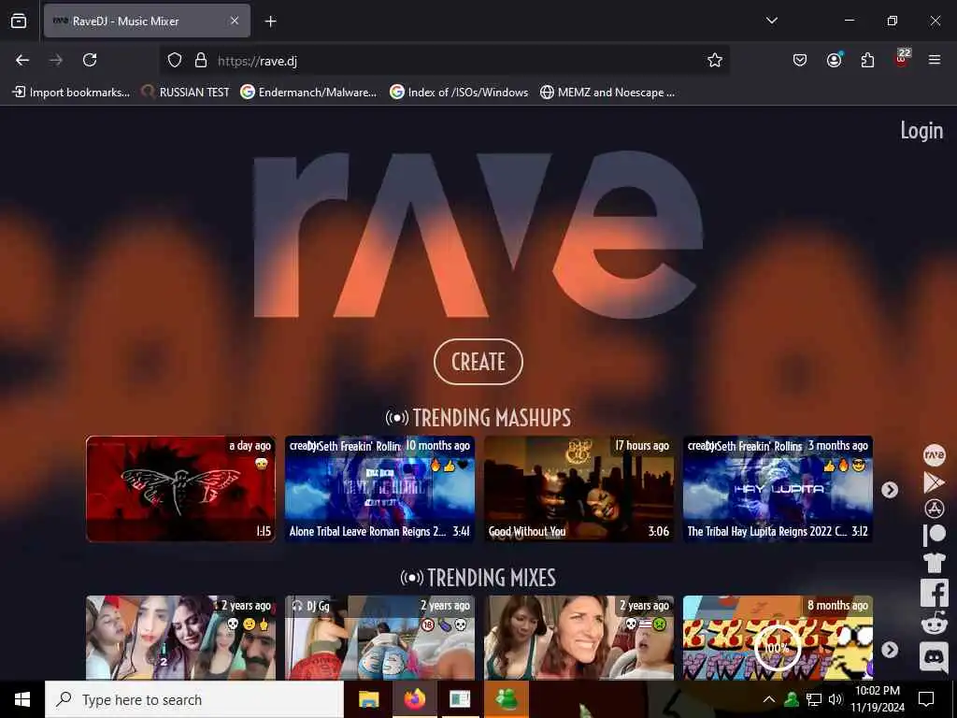Focus the Type here to search box
Image resolution: width=957 pixels, height=718 pixels.
(194, 699)
